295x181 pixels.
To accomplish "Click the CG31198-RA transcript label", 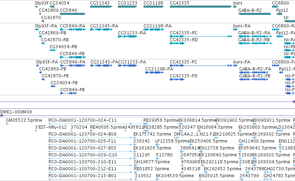I will click(x=157, y=26).
